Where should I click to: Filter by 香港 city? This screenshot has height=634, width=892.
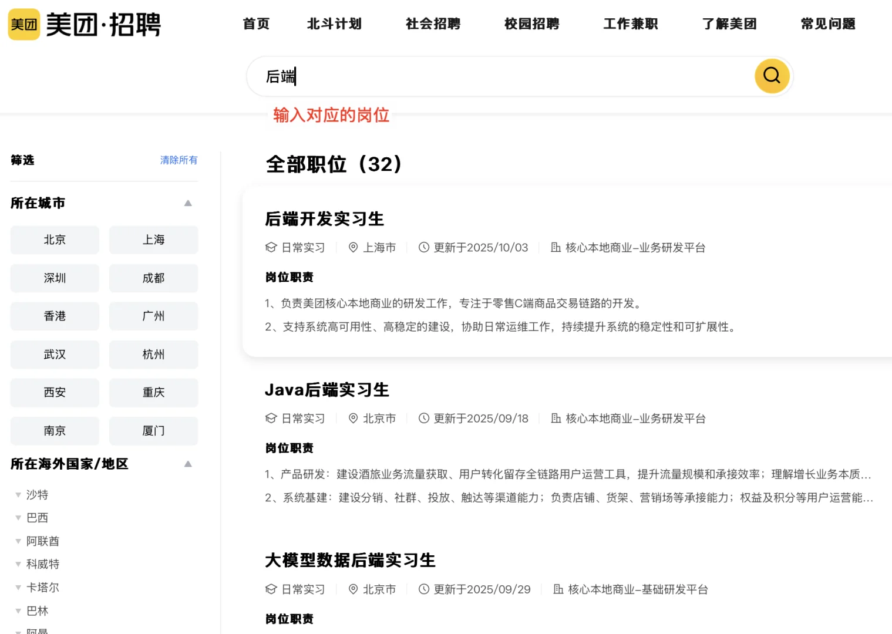click(55, 316)
